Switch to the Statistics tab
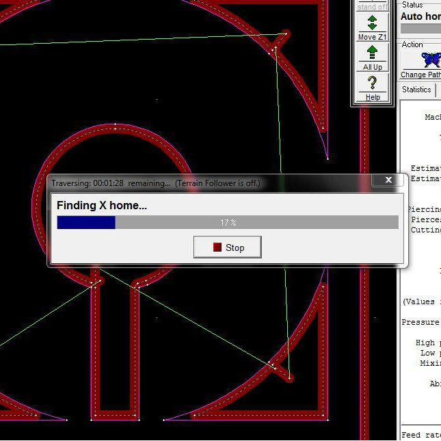This screenshot has width=441, height=441. [416, 90]
